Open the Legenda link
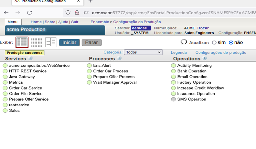The width and height of the screenshot is (256, 149). pyautogui.click(x=178, y=52)
